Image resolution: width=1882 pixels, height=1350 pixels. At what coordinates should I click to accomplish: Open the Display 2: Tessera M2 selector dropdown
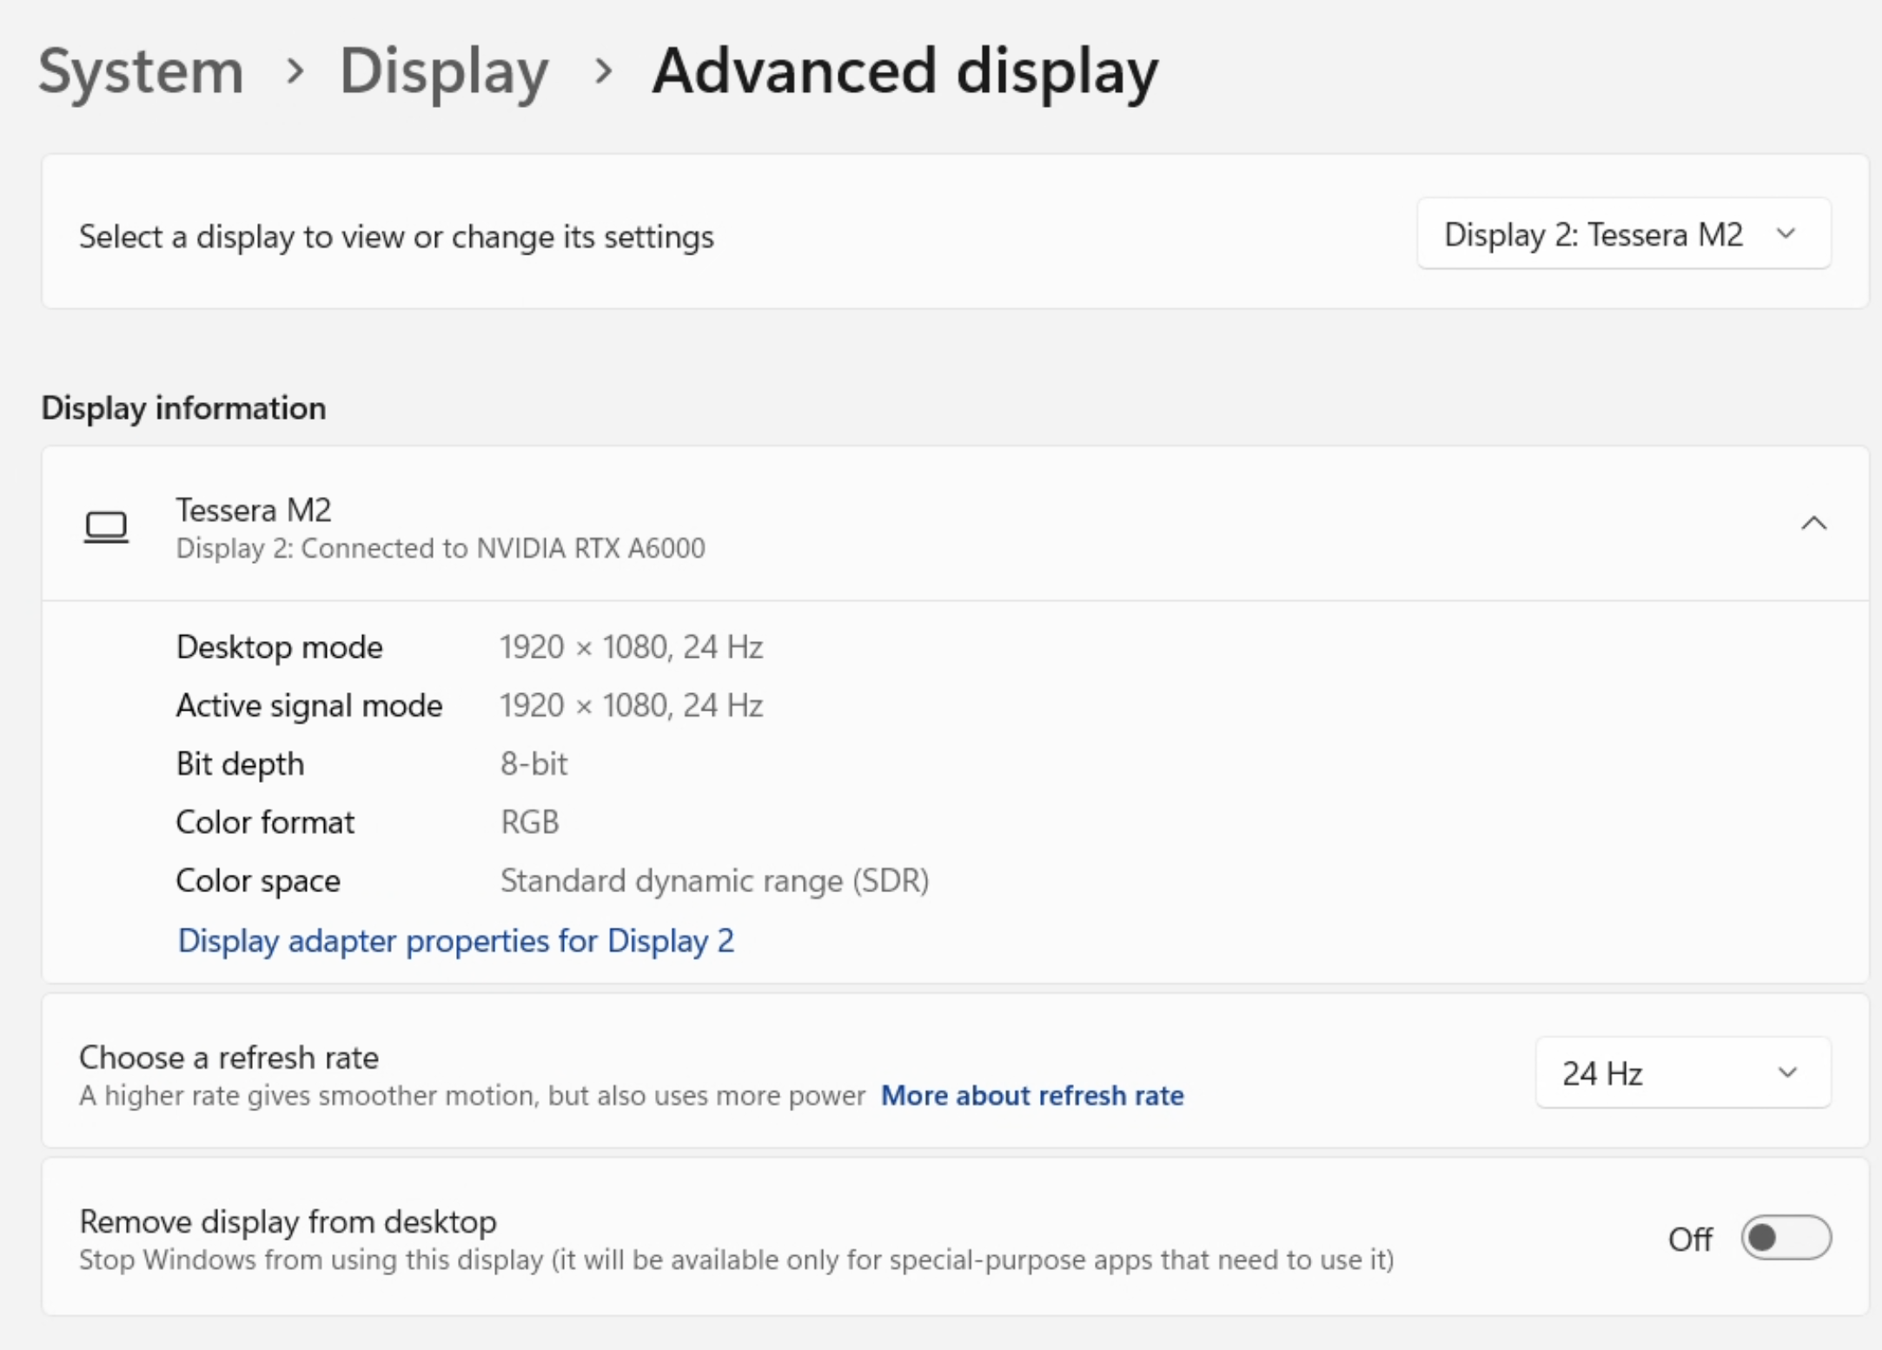coord(1622,235)
